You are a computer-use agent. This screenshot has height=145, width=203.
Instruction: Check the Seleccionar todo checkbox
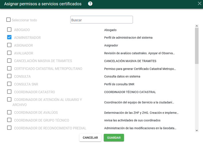8,20
